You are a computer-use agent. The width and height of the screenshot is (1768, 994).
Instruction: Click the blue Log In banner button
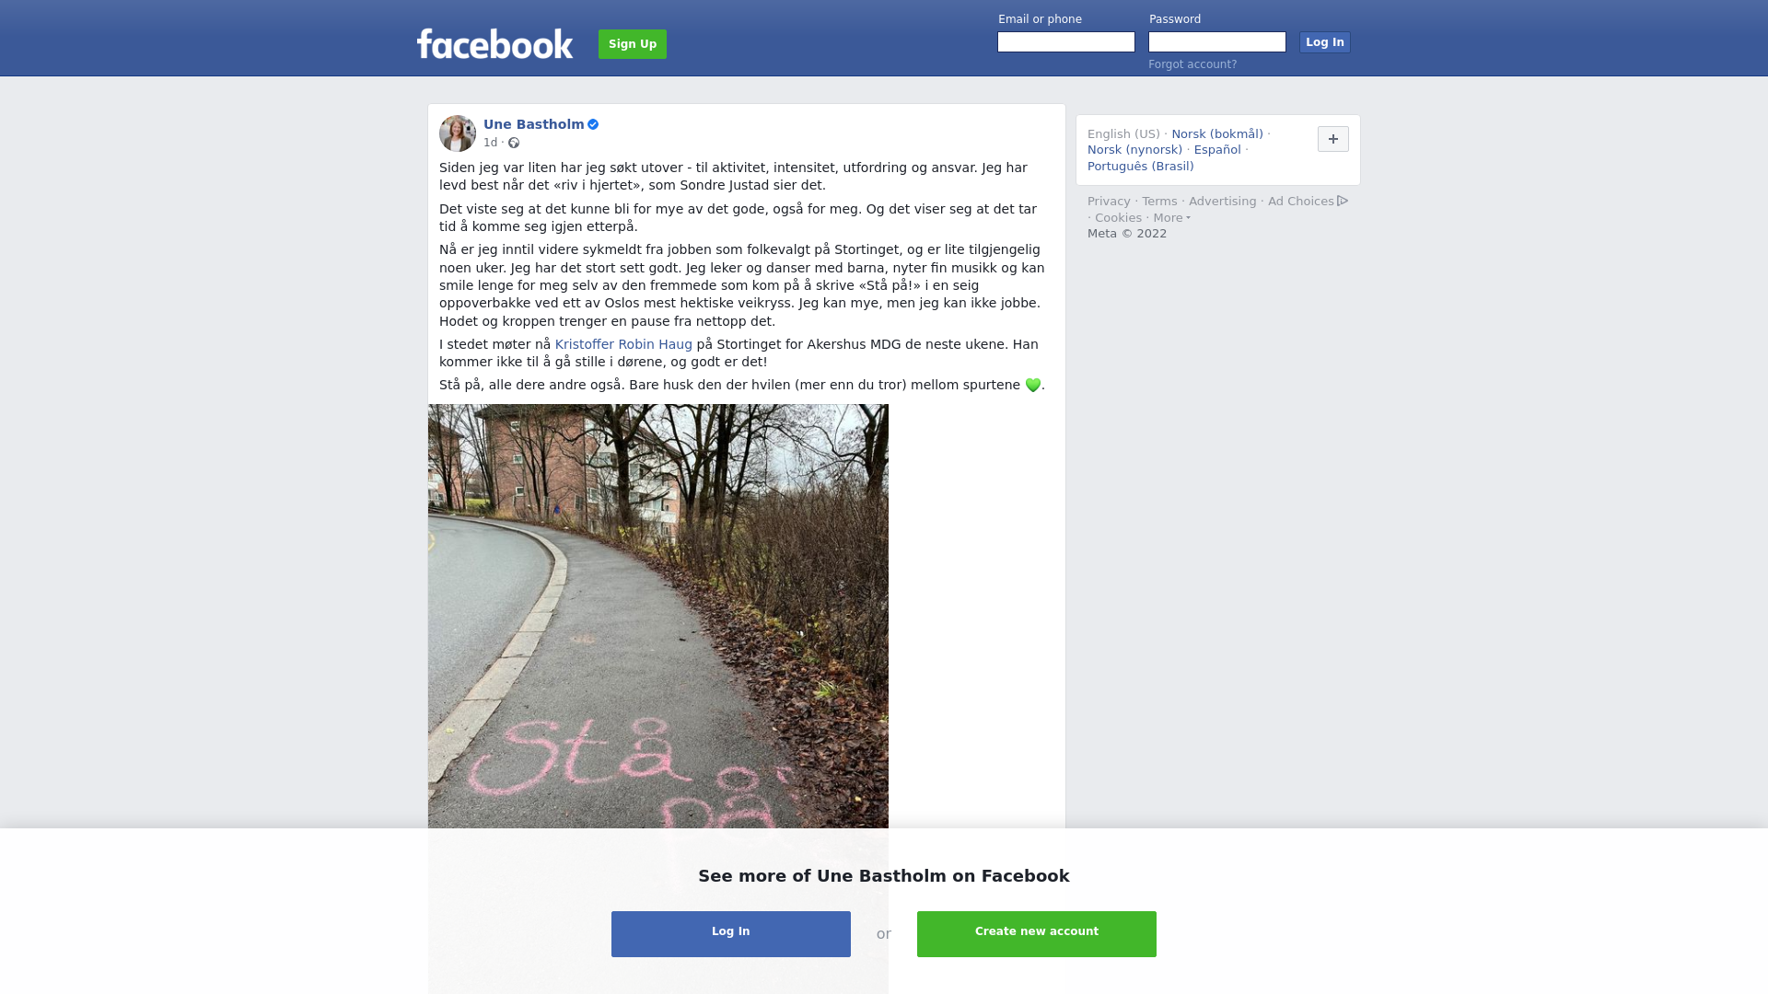(731, 934)
